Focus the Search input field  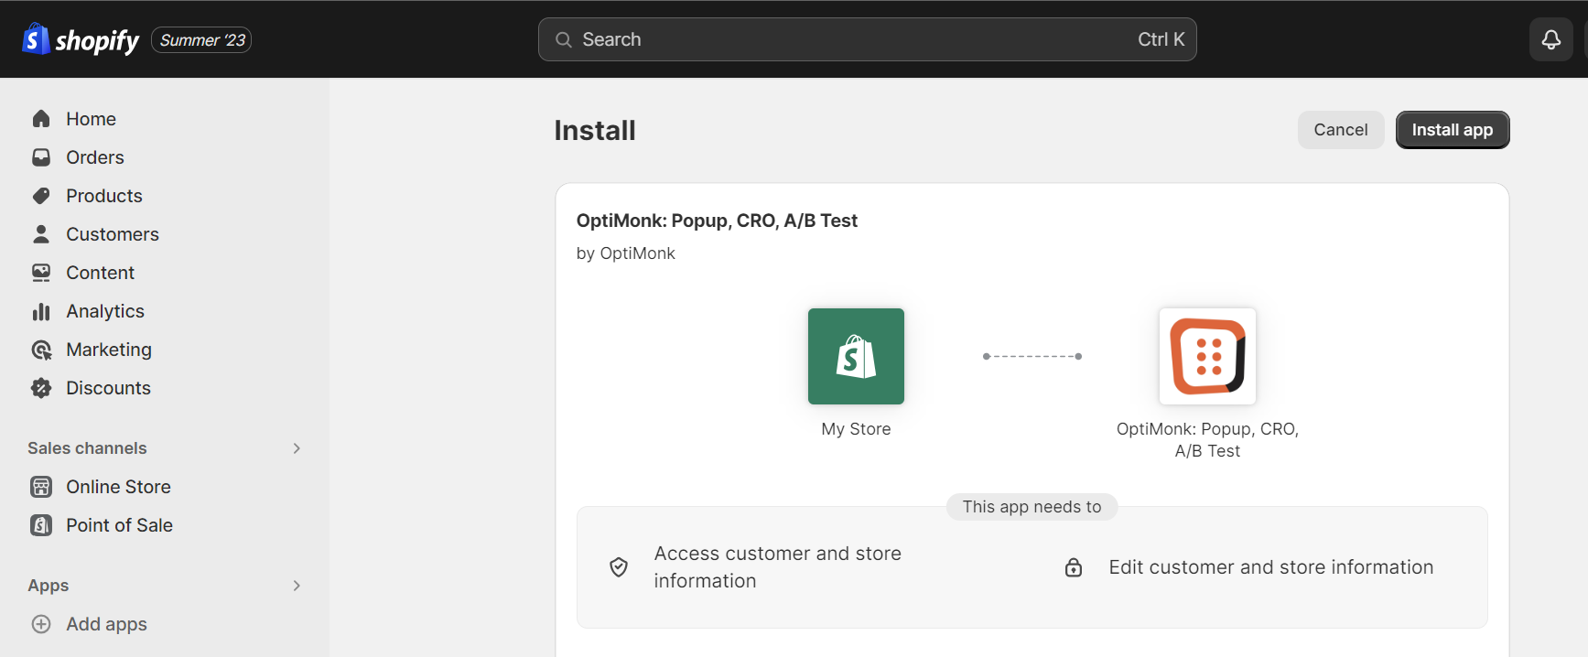(x=867, y=39)
